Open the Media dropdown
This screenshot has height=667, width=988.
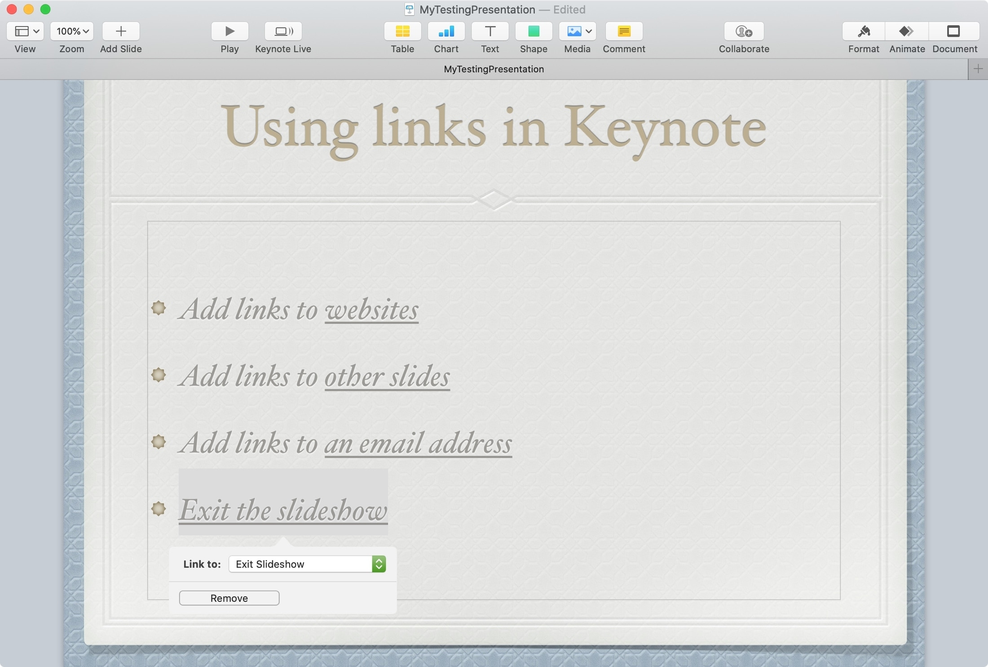tap(577, 31)
